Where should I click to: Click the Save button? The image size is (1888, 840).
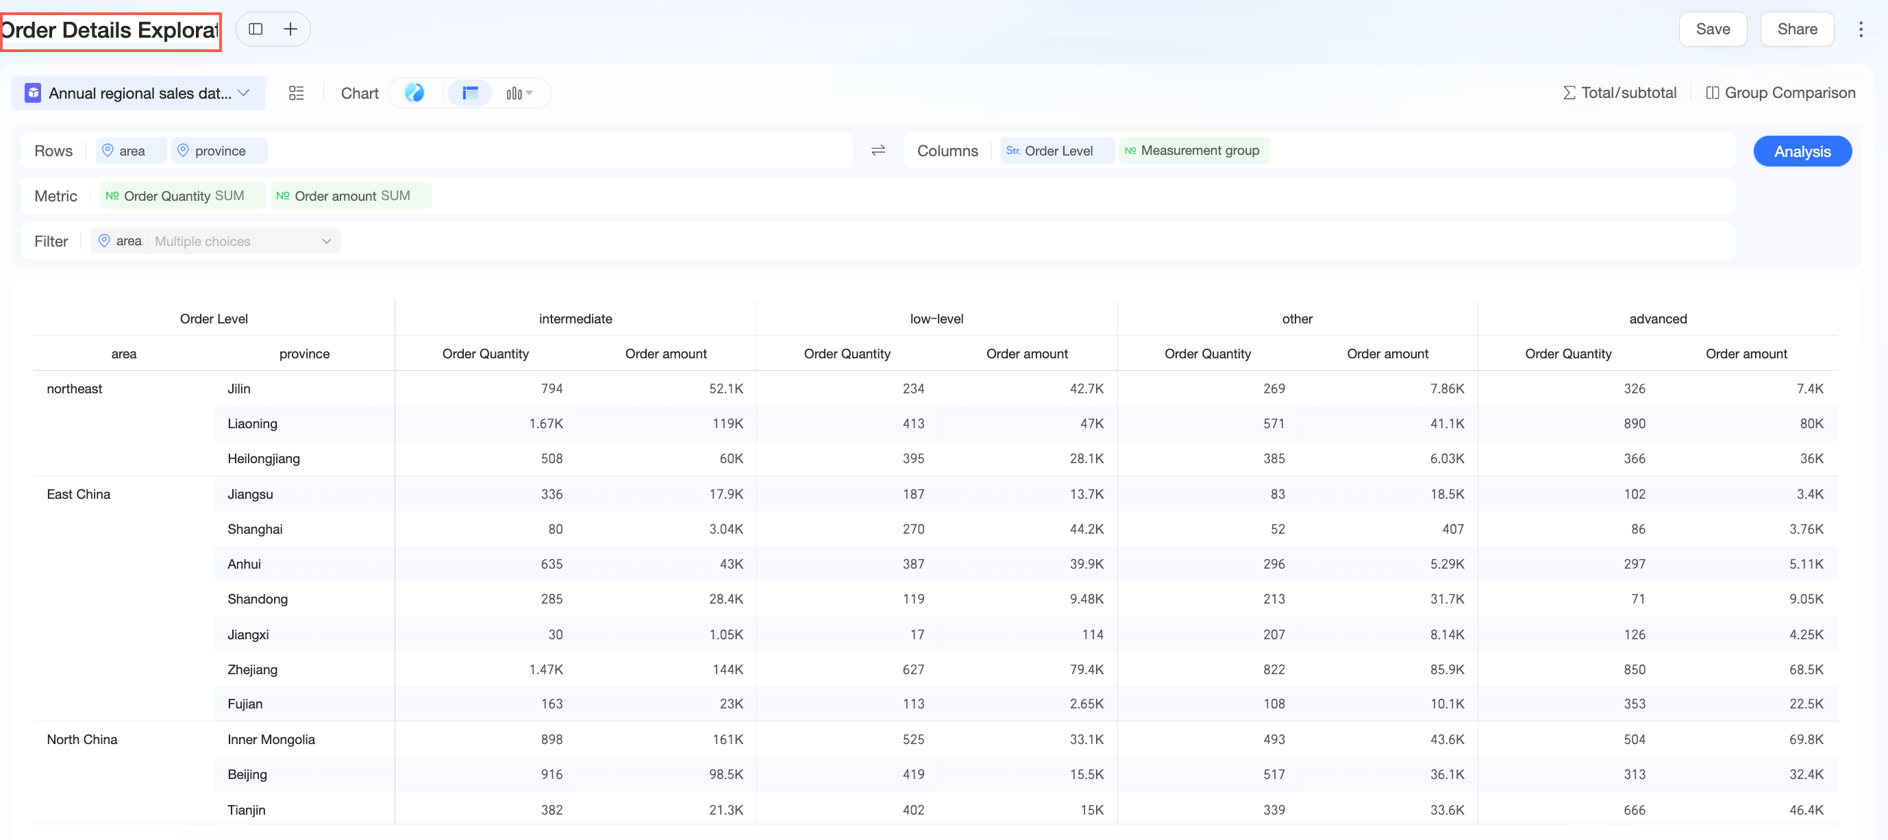click(x=1713, y=29)
